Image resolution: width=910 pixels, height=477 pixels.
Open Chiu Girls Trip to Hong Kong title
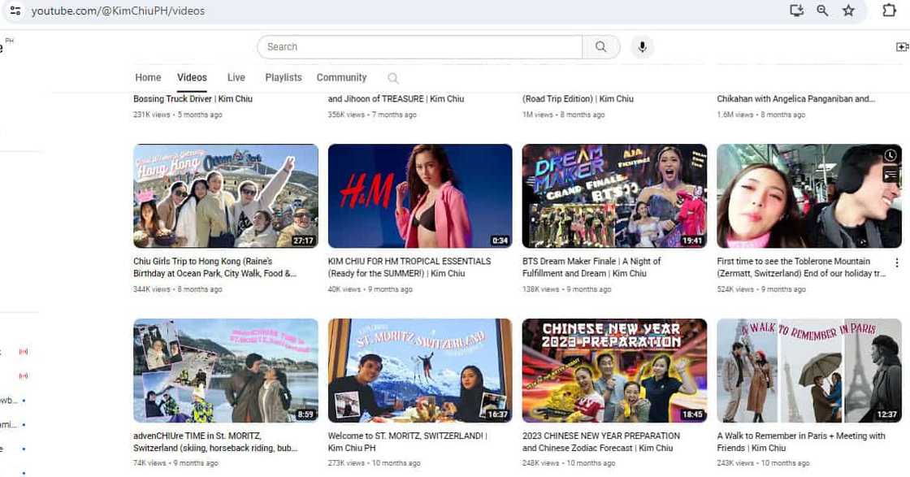(215, 267)
